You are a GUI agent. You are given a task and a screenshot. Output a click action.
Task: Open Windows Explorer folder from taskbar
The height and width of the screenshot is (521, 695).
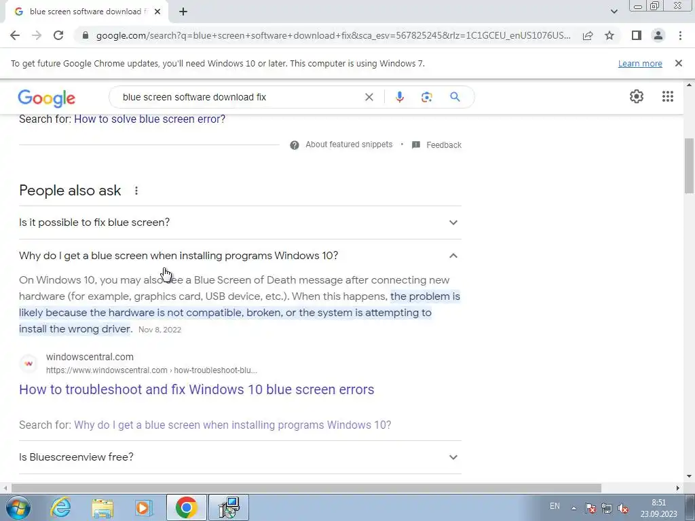tap(102, 507)
